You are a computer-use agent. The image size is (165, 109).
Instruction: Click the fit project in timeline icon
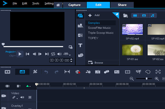click(67, 72)
